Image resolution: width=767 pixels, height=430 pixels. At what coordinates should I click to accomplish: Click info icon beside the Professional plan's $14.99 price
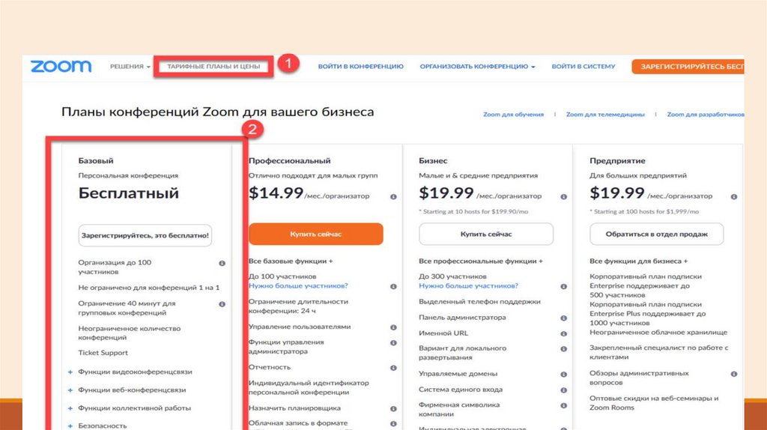pos(393,197)
